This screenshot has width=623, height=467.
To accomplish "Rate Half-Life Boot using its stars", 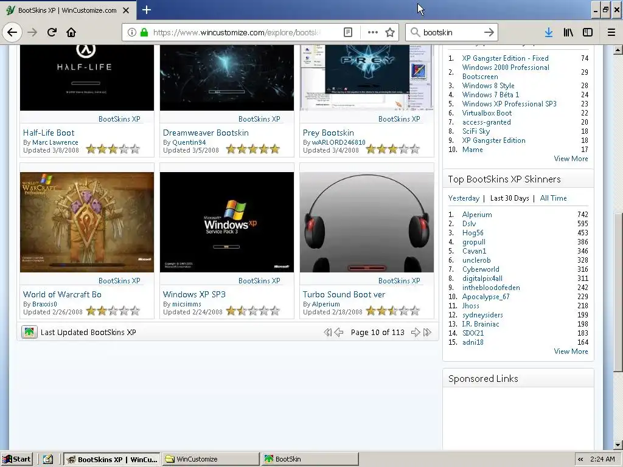I will coord(113,150).
